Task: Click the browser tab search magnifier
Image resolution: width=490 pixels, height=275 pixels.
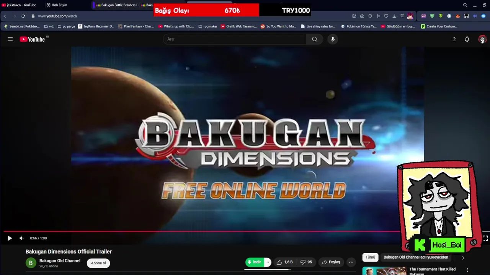Action: pos(465,5)
